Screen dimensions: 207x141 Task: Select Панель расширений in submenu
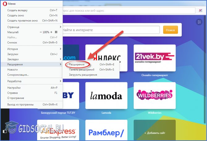[x=91, y=70]
